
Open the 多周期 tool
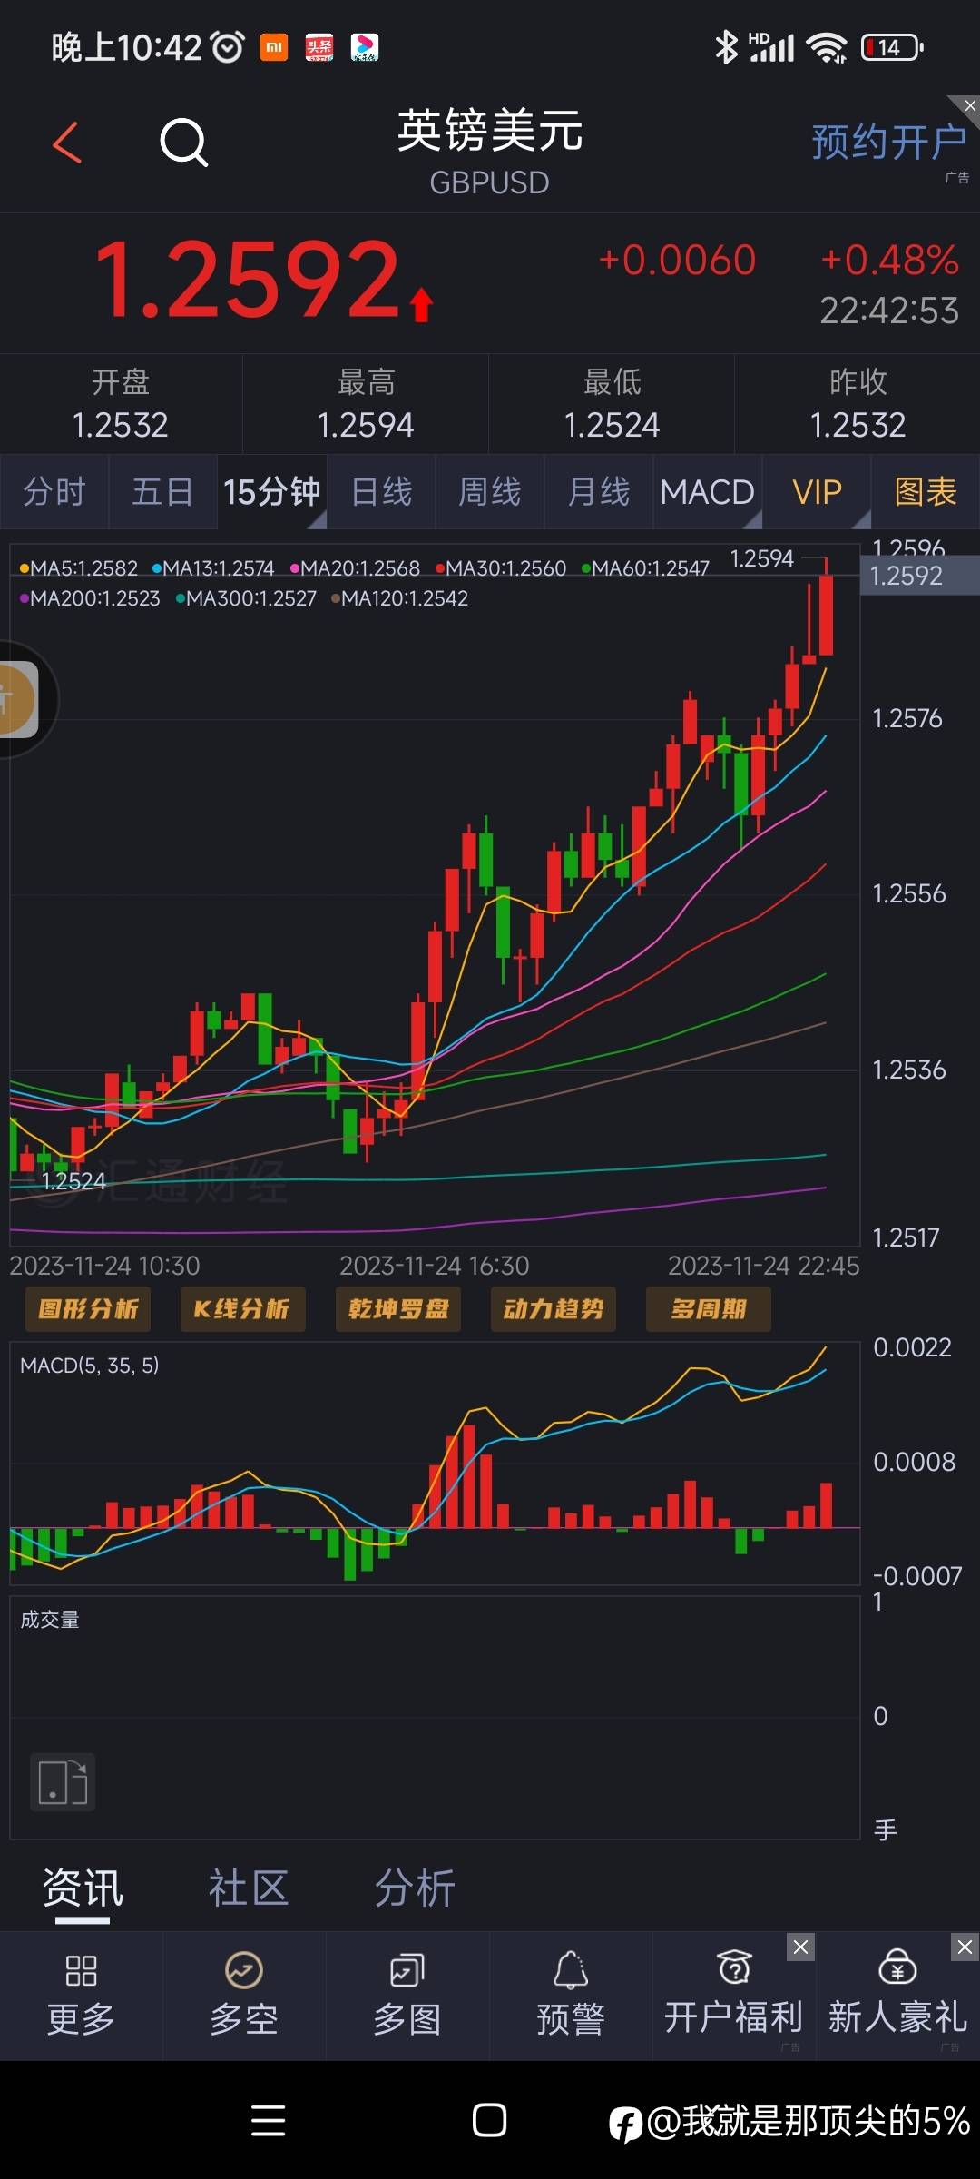pos(709,1309)
